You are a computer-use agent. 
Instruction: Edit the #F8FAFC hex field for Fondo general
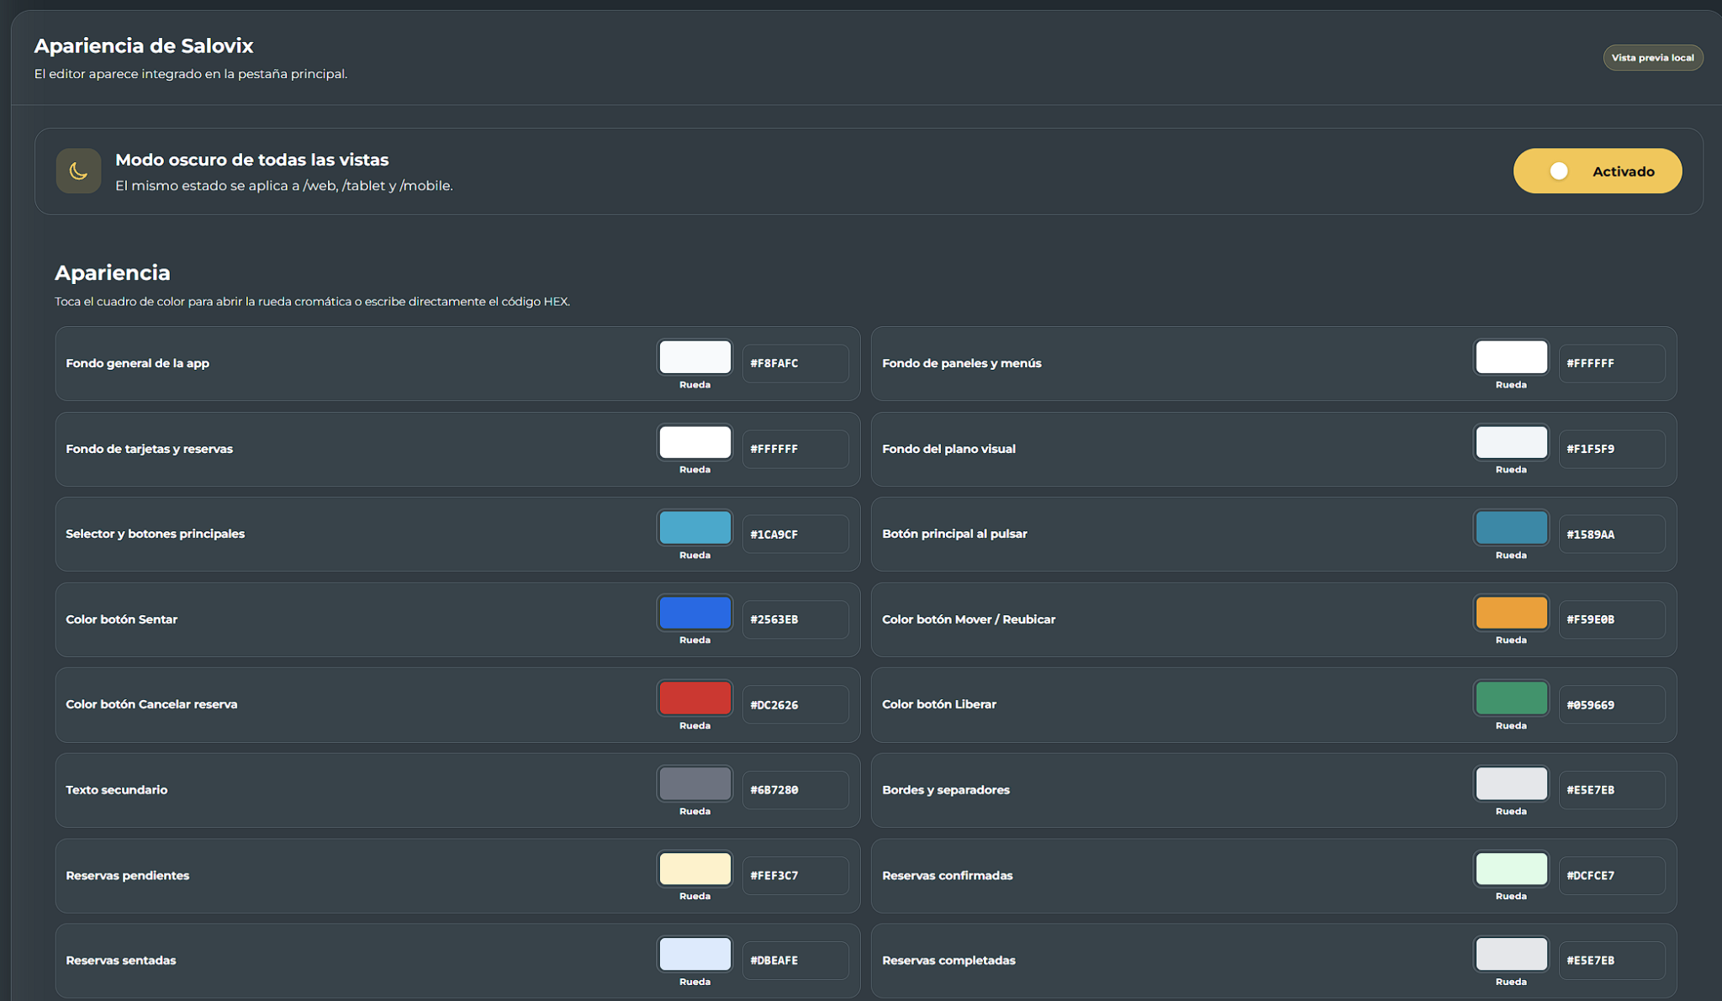pos(795,363)
